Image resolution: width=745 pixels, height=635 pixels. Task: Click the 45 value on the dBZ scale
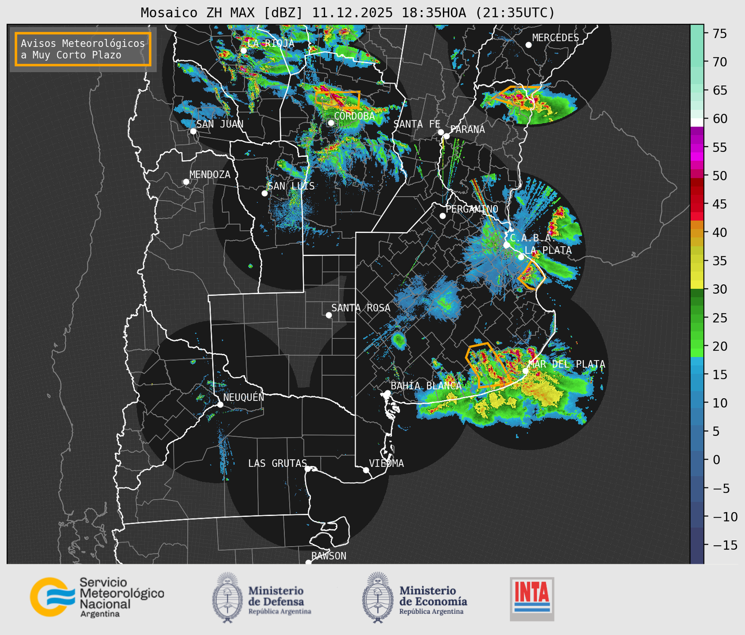click(720, 204)
